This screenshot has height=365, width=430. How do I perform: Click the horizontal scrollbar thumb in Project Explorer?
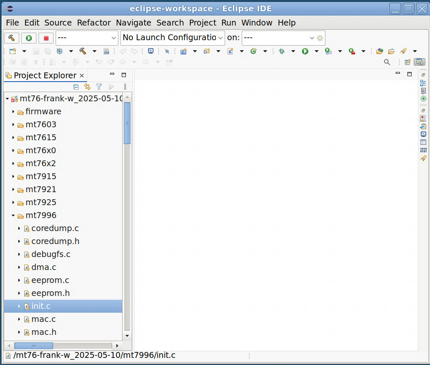[34, 345]
